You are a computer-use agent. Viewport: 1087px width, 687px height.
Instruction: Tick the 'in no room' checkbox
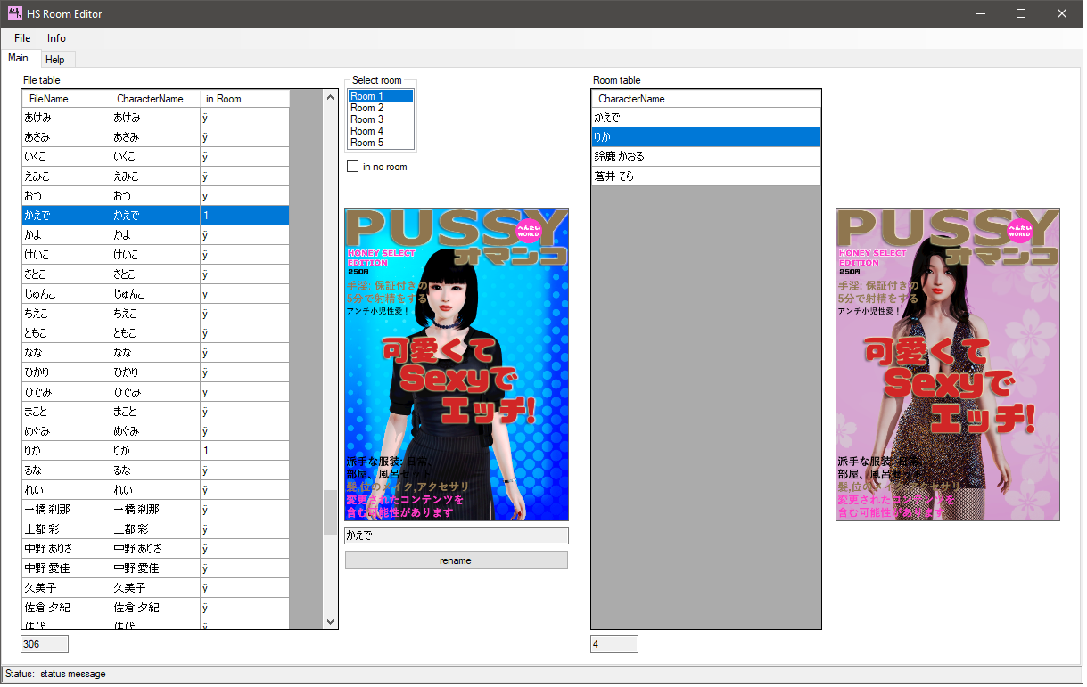click(353, 167)
